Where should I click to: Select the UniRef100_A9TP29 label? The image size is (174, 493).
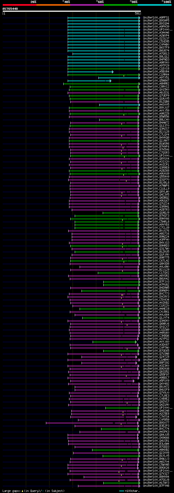pos(156,65)
